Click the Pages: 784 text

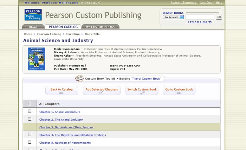(x=117, y=69)
